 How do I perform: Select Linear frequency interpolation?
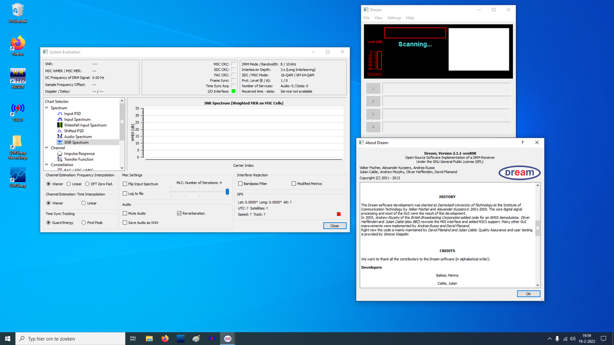[69, 184]
